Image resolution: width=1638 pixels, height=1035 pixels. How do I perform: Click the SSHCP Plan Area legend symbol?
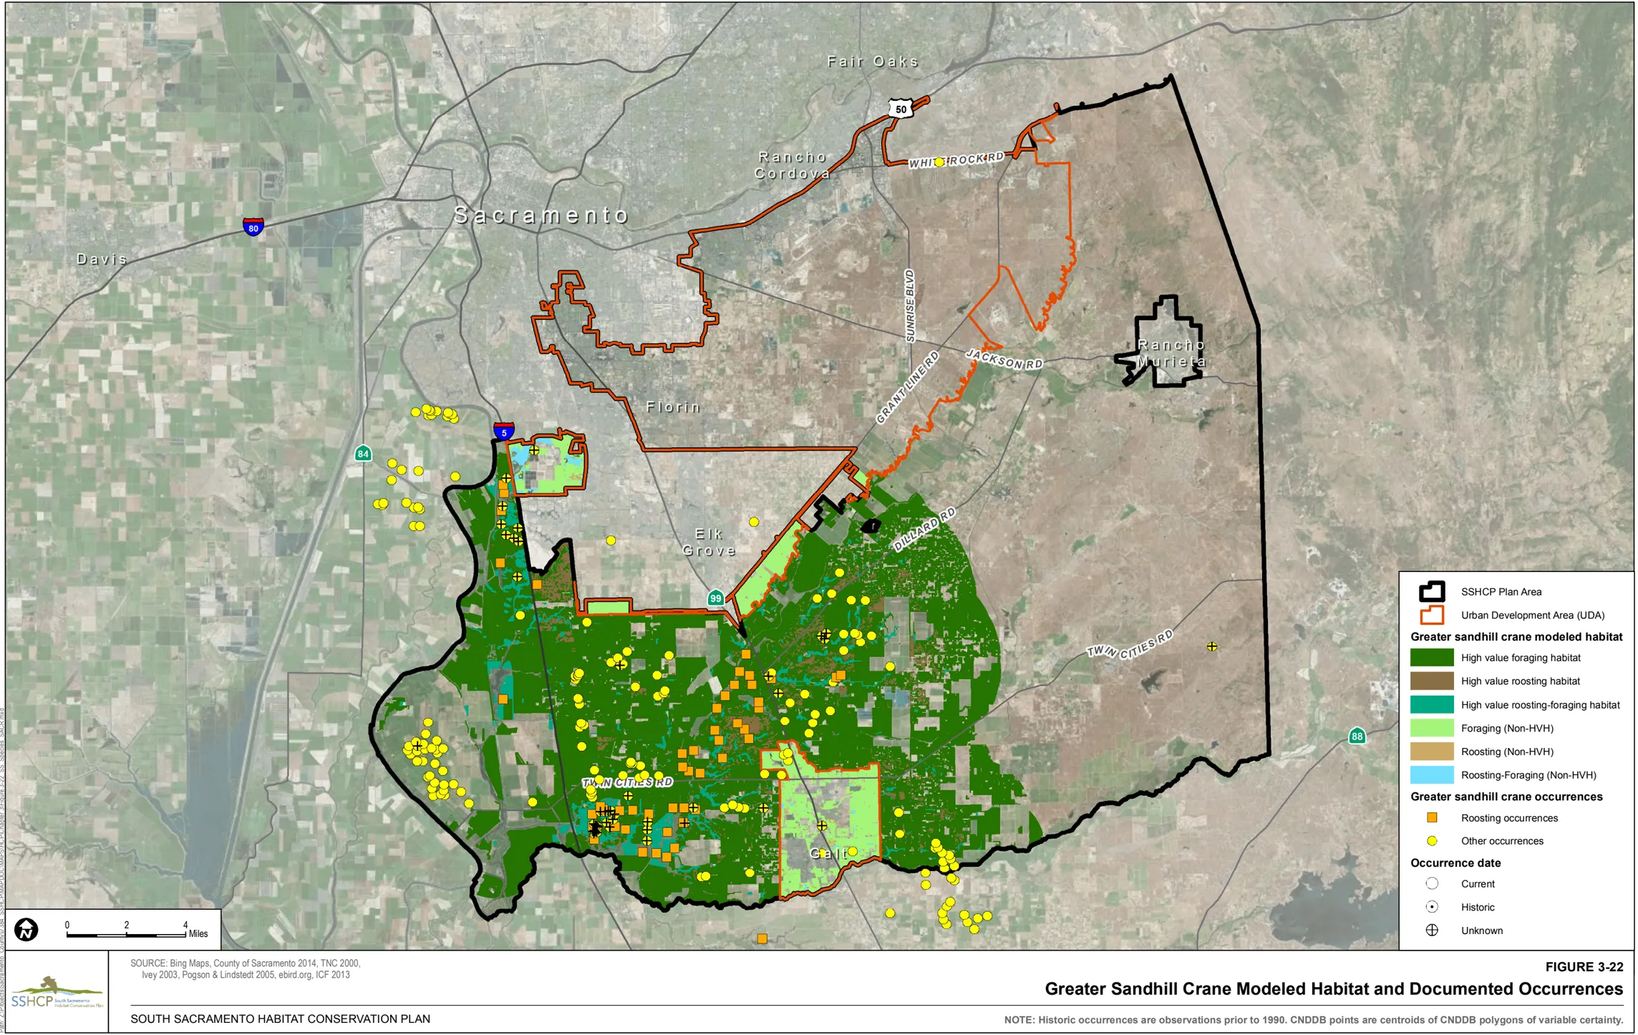point(1432,591)
